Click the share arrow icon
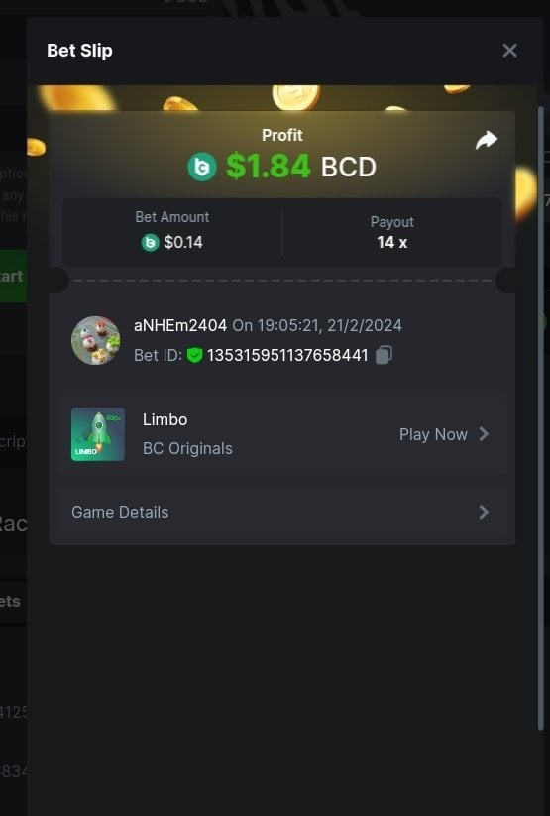The width and height of the screenshot is (550, 816). [487, 140]
